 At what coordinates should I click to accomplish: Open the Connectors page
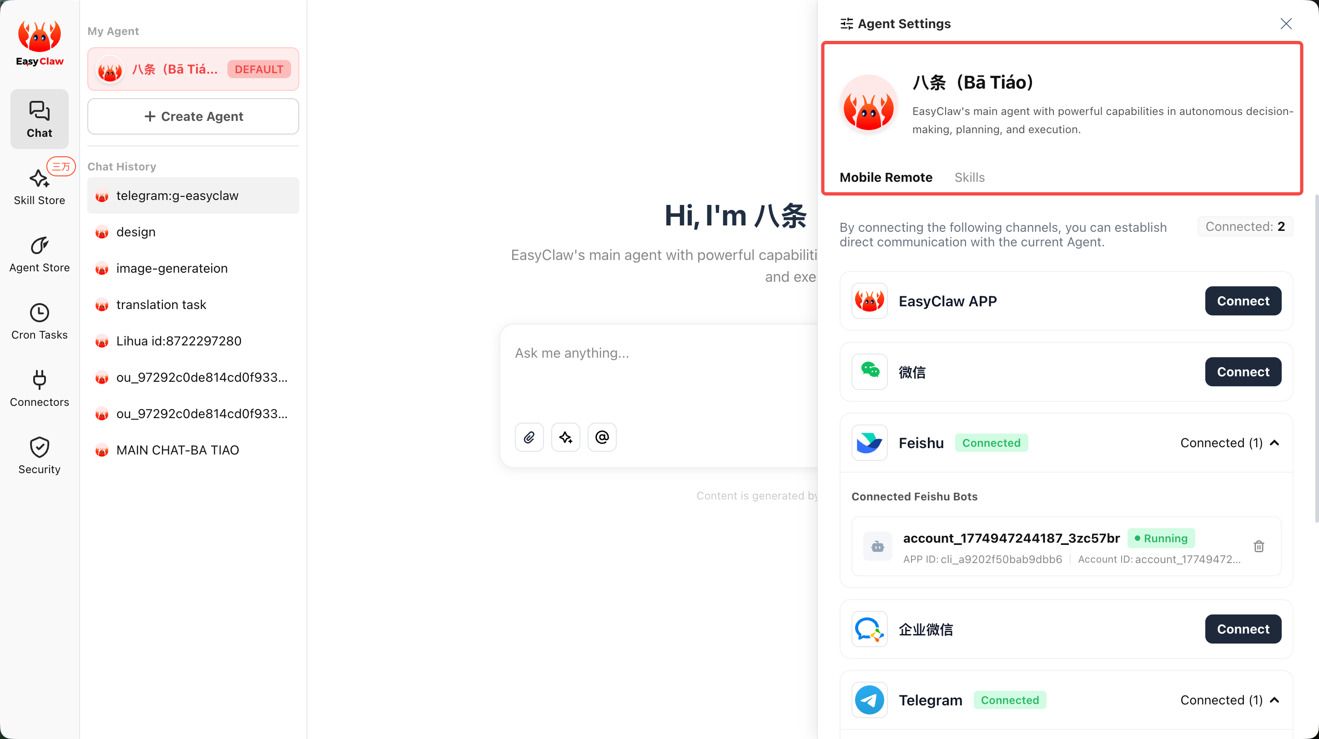[x=40, y=389]
